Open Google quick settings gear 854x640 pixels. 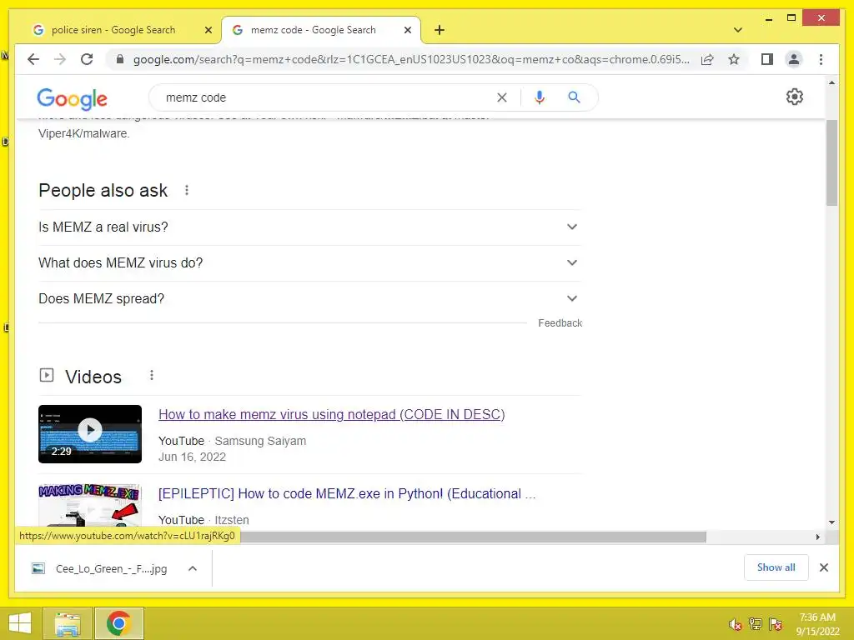click(794, 97)
